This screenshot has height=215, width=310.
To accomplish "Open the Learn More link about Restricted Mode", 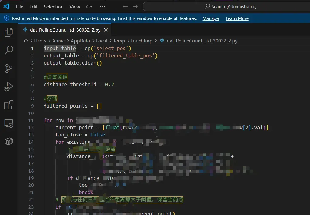I will click(237, 18).
